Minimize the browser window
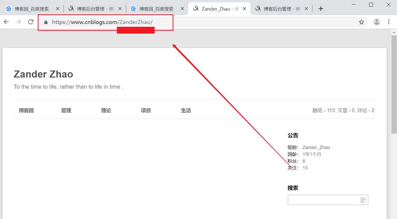The width and height of the screenshot is (397, 219). 354,5
